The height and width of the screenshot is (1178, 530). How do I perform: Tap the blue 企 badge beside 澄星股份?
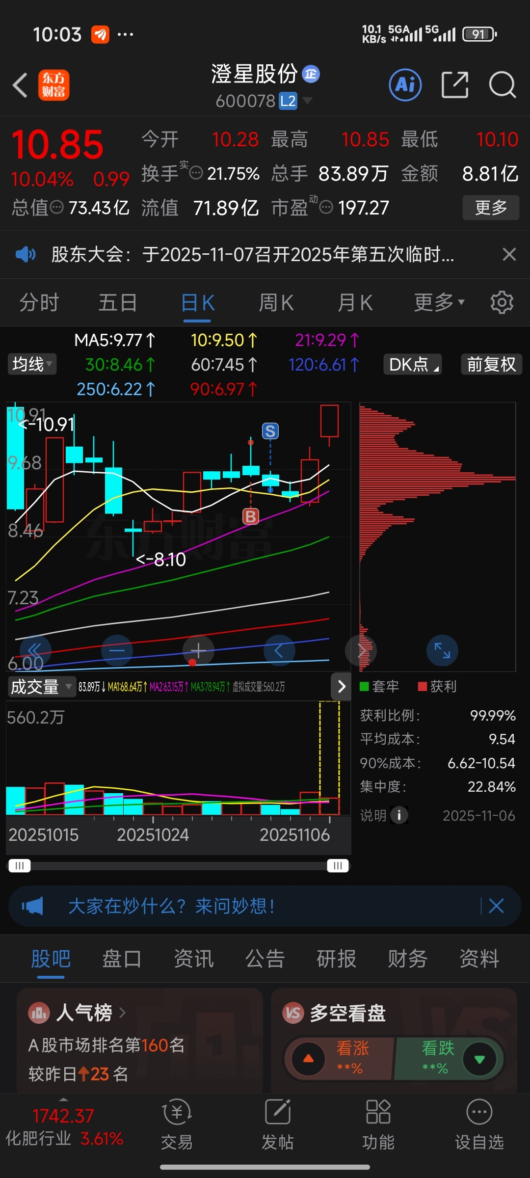click(x=311, y=74)
